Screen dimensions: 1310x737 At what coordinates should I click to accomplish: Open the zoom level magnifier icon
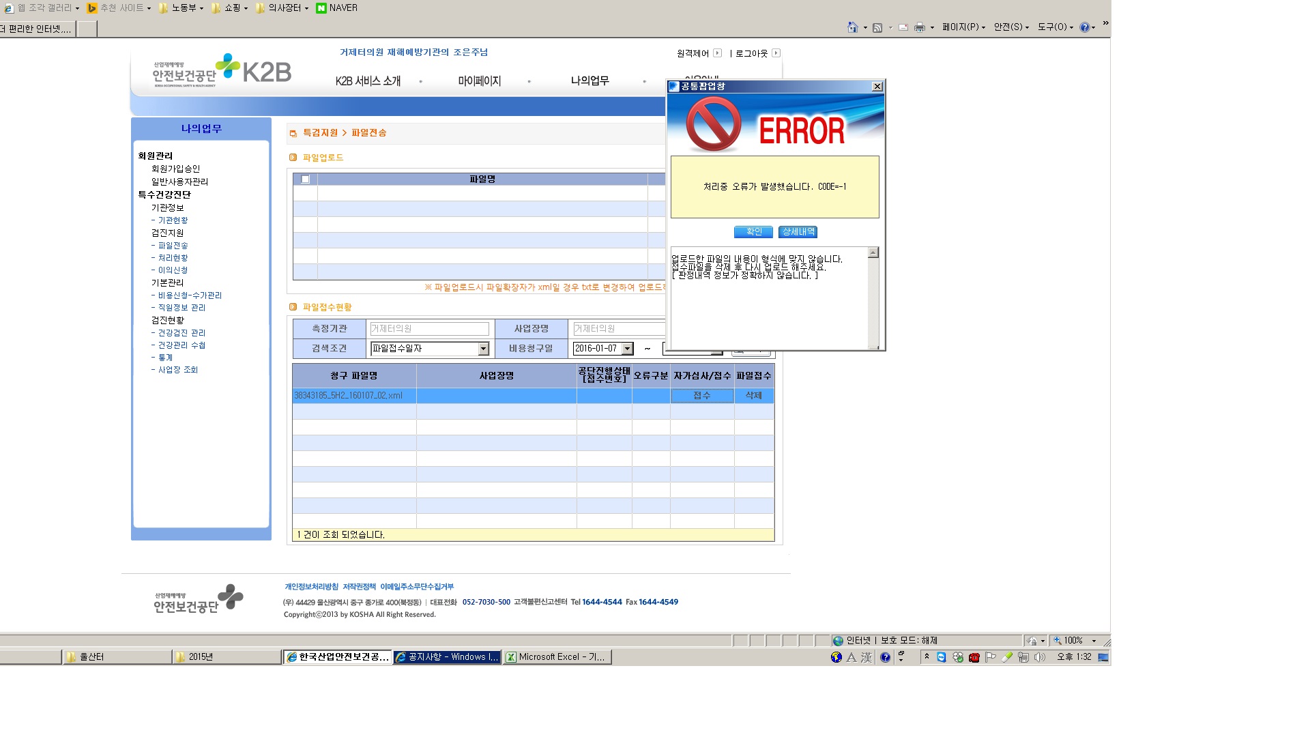1057,641
